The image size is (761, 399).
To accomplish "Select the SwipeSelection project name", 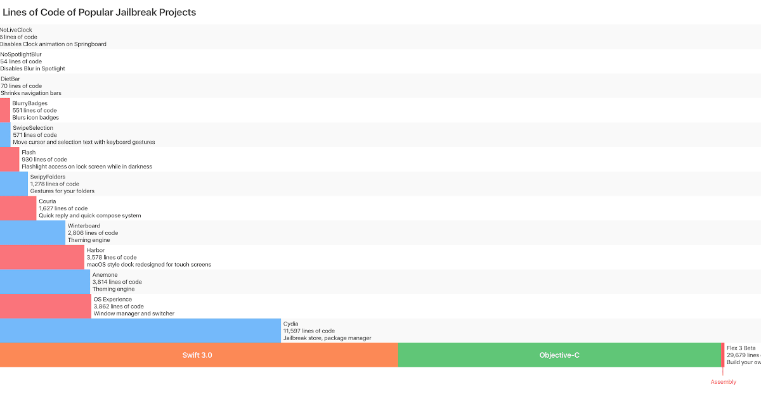I will (x=33, y=128).
